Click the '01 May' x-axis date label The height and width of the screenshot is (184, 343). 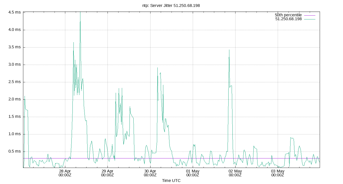193,171
